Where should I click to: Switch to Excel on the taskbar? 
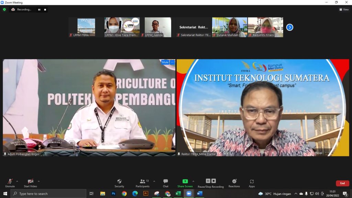pos(178,194)
